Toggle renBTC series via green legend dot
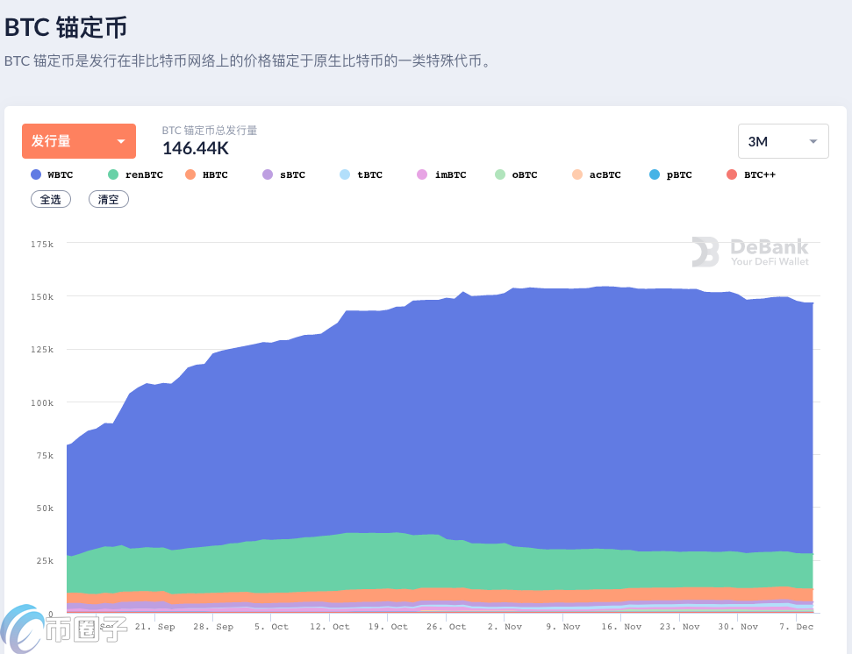The width and height of the screenshot is (852, 654). point(113,174)
